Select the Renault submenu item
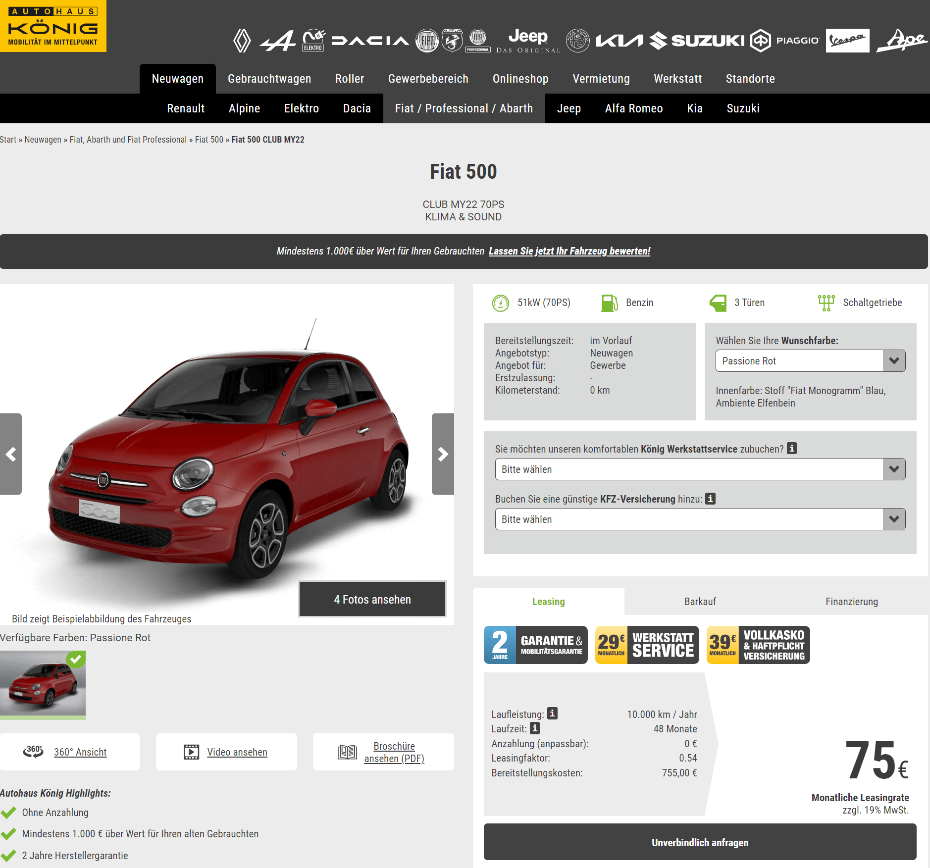930x868 pixels. (x=186, y=108)
